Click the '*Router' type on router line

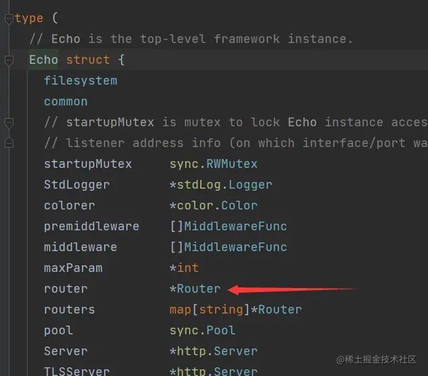[195, 289]
